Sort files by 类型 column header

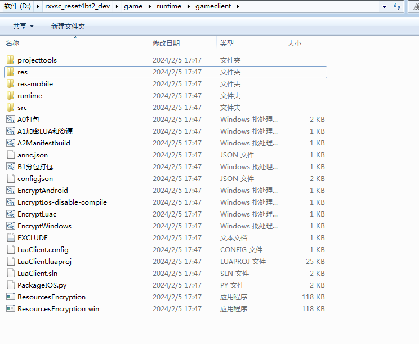pos(227,43)
